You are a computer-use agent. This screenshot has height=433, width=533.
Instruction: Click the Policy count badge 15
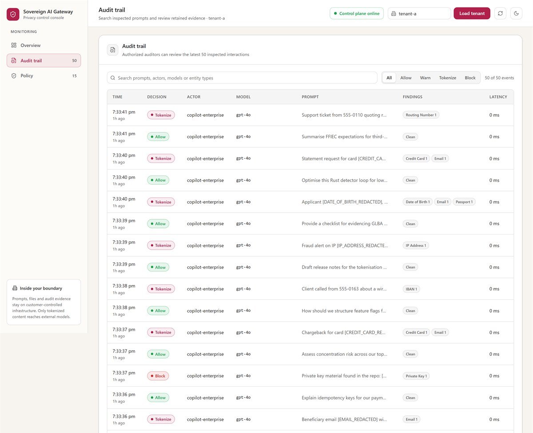(x=74, y=75)
